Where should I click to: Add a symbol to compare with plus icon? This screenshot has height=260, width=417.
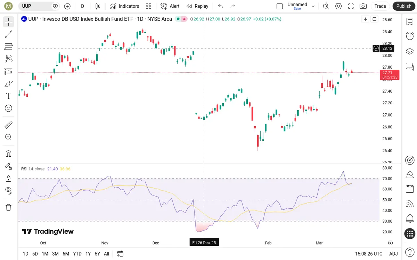coord(67,6)
